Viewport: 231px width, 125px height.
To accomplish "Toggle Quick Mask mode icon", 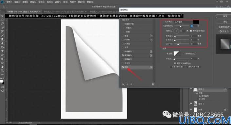I will 2,87.
